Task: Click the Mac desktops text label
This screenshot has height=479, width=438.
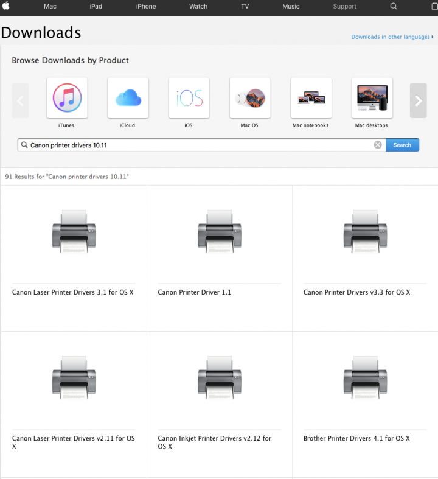Action: click(x=372, y=125)
